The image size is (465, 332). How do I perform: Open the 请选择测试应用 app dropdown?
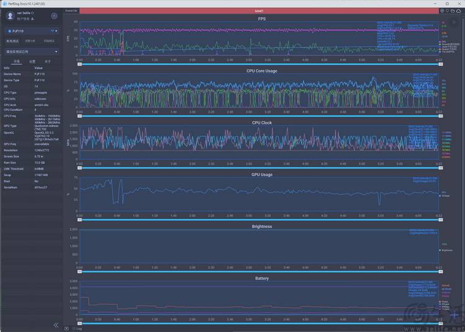tap(32, 51)
